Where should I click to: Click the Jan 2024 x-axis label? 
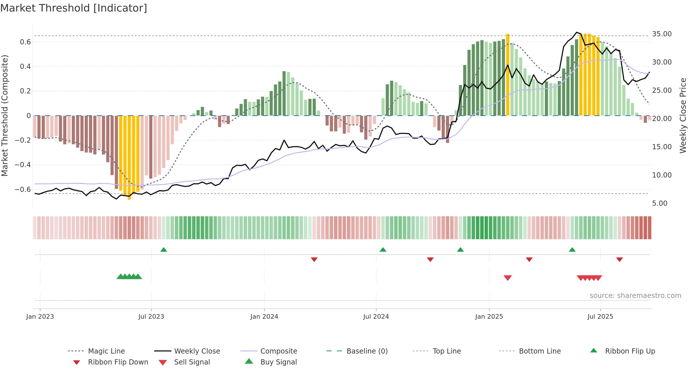[264, 317]
